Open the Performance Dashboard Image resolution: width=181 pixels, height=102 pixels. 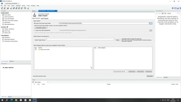click(7, 37)
